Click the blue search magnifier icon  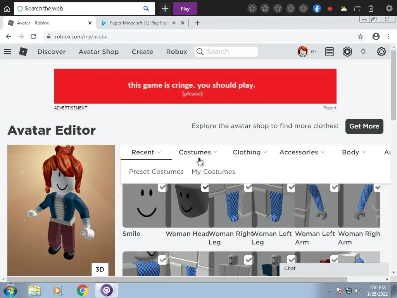(146, 9)
